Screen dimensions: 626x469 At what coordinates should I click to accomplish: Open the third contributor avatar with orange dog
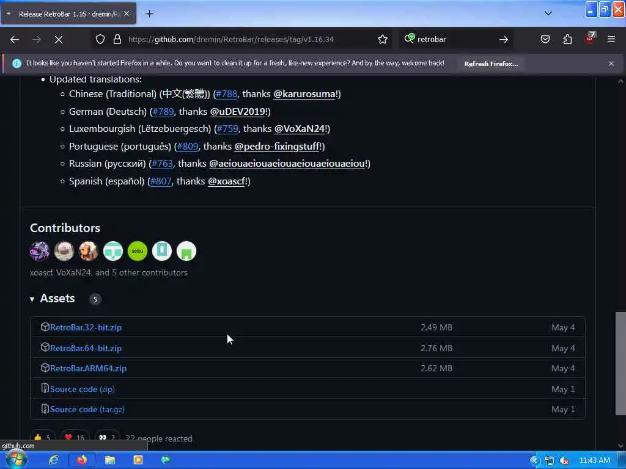(88, 251)
